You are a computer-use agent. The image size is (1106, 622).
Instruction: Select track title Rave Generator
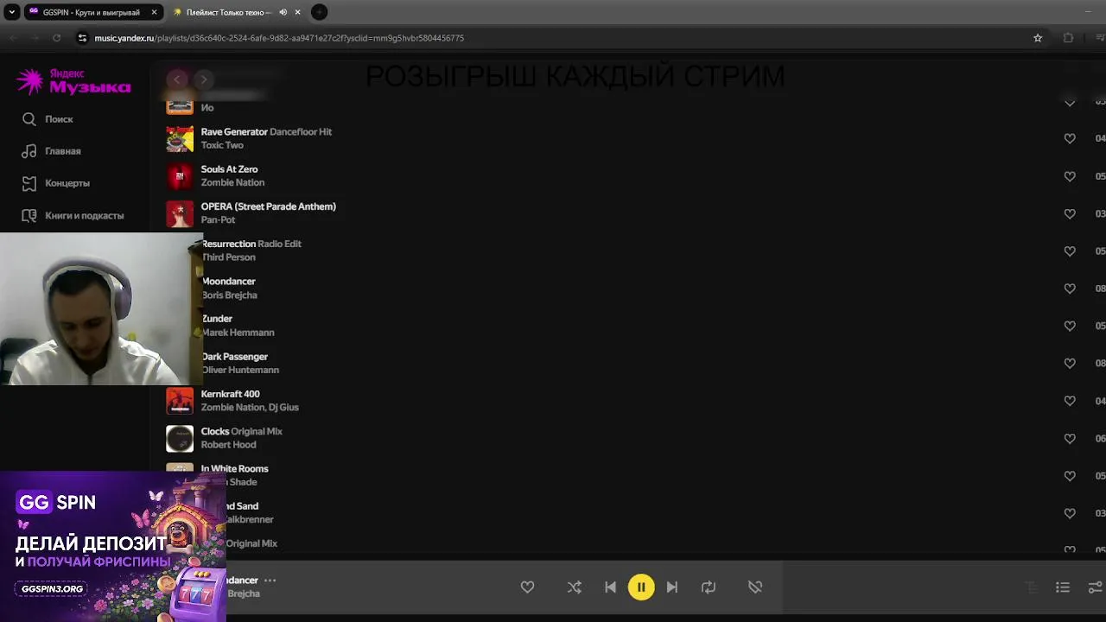point(234,132)
